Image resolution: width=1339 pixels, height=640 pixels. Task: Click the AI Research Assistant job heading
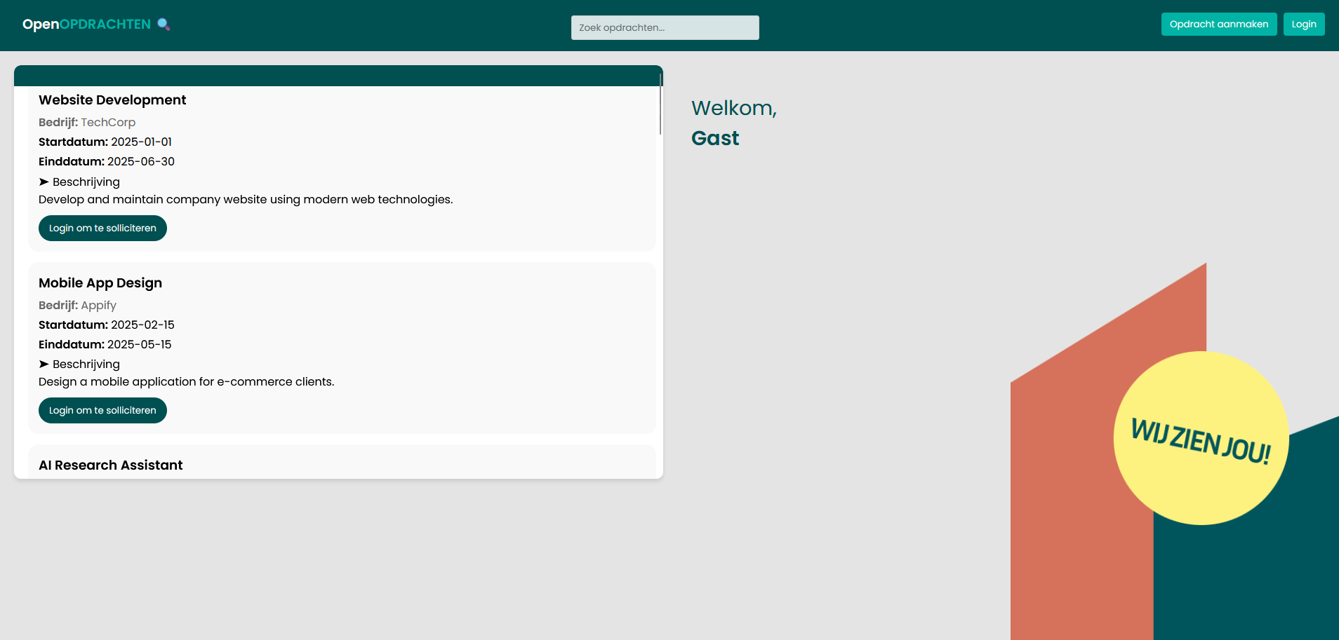(110, 465)
